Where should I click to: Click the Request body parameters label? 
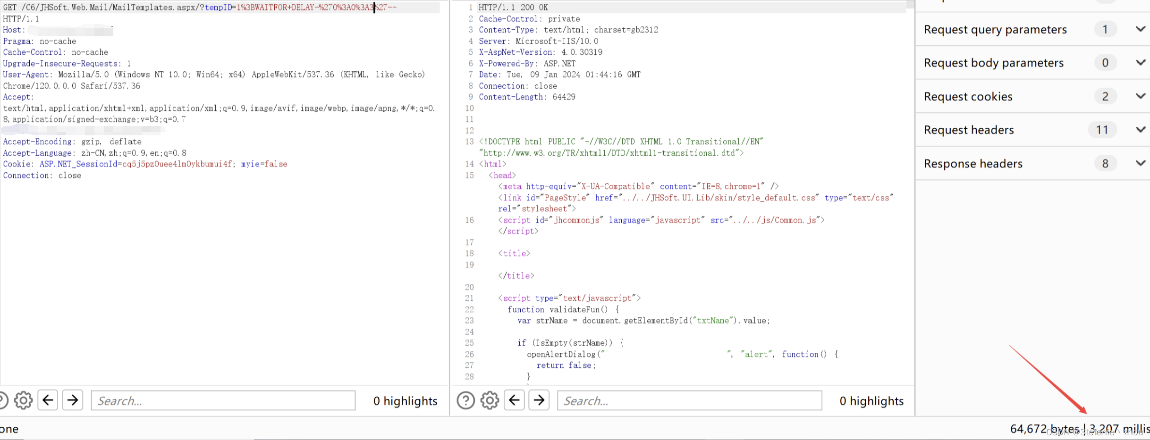coord(994,63)
